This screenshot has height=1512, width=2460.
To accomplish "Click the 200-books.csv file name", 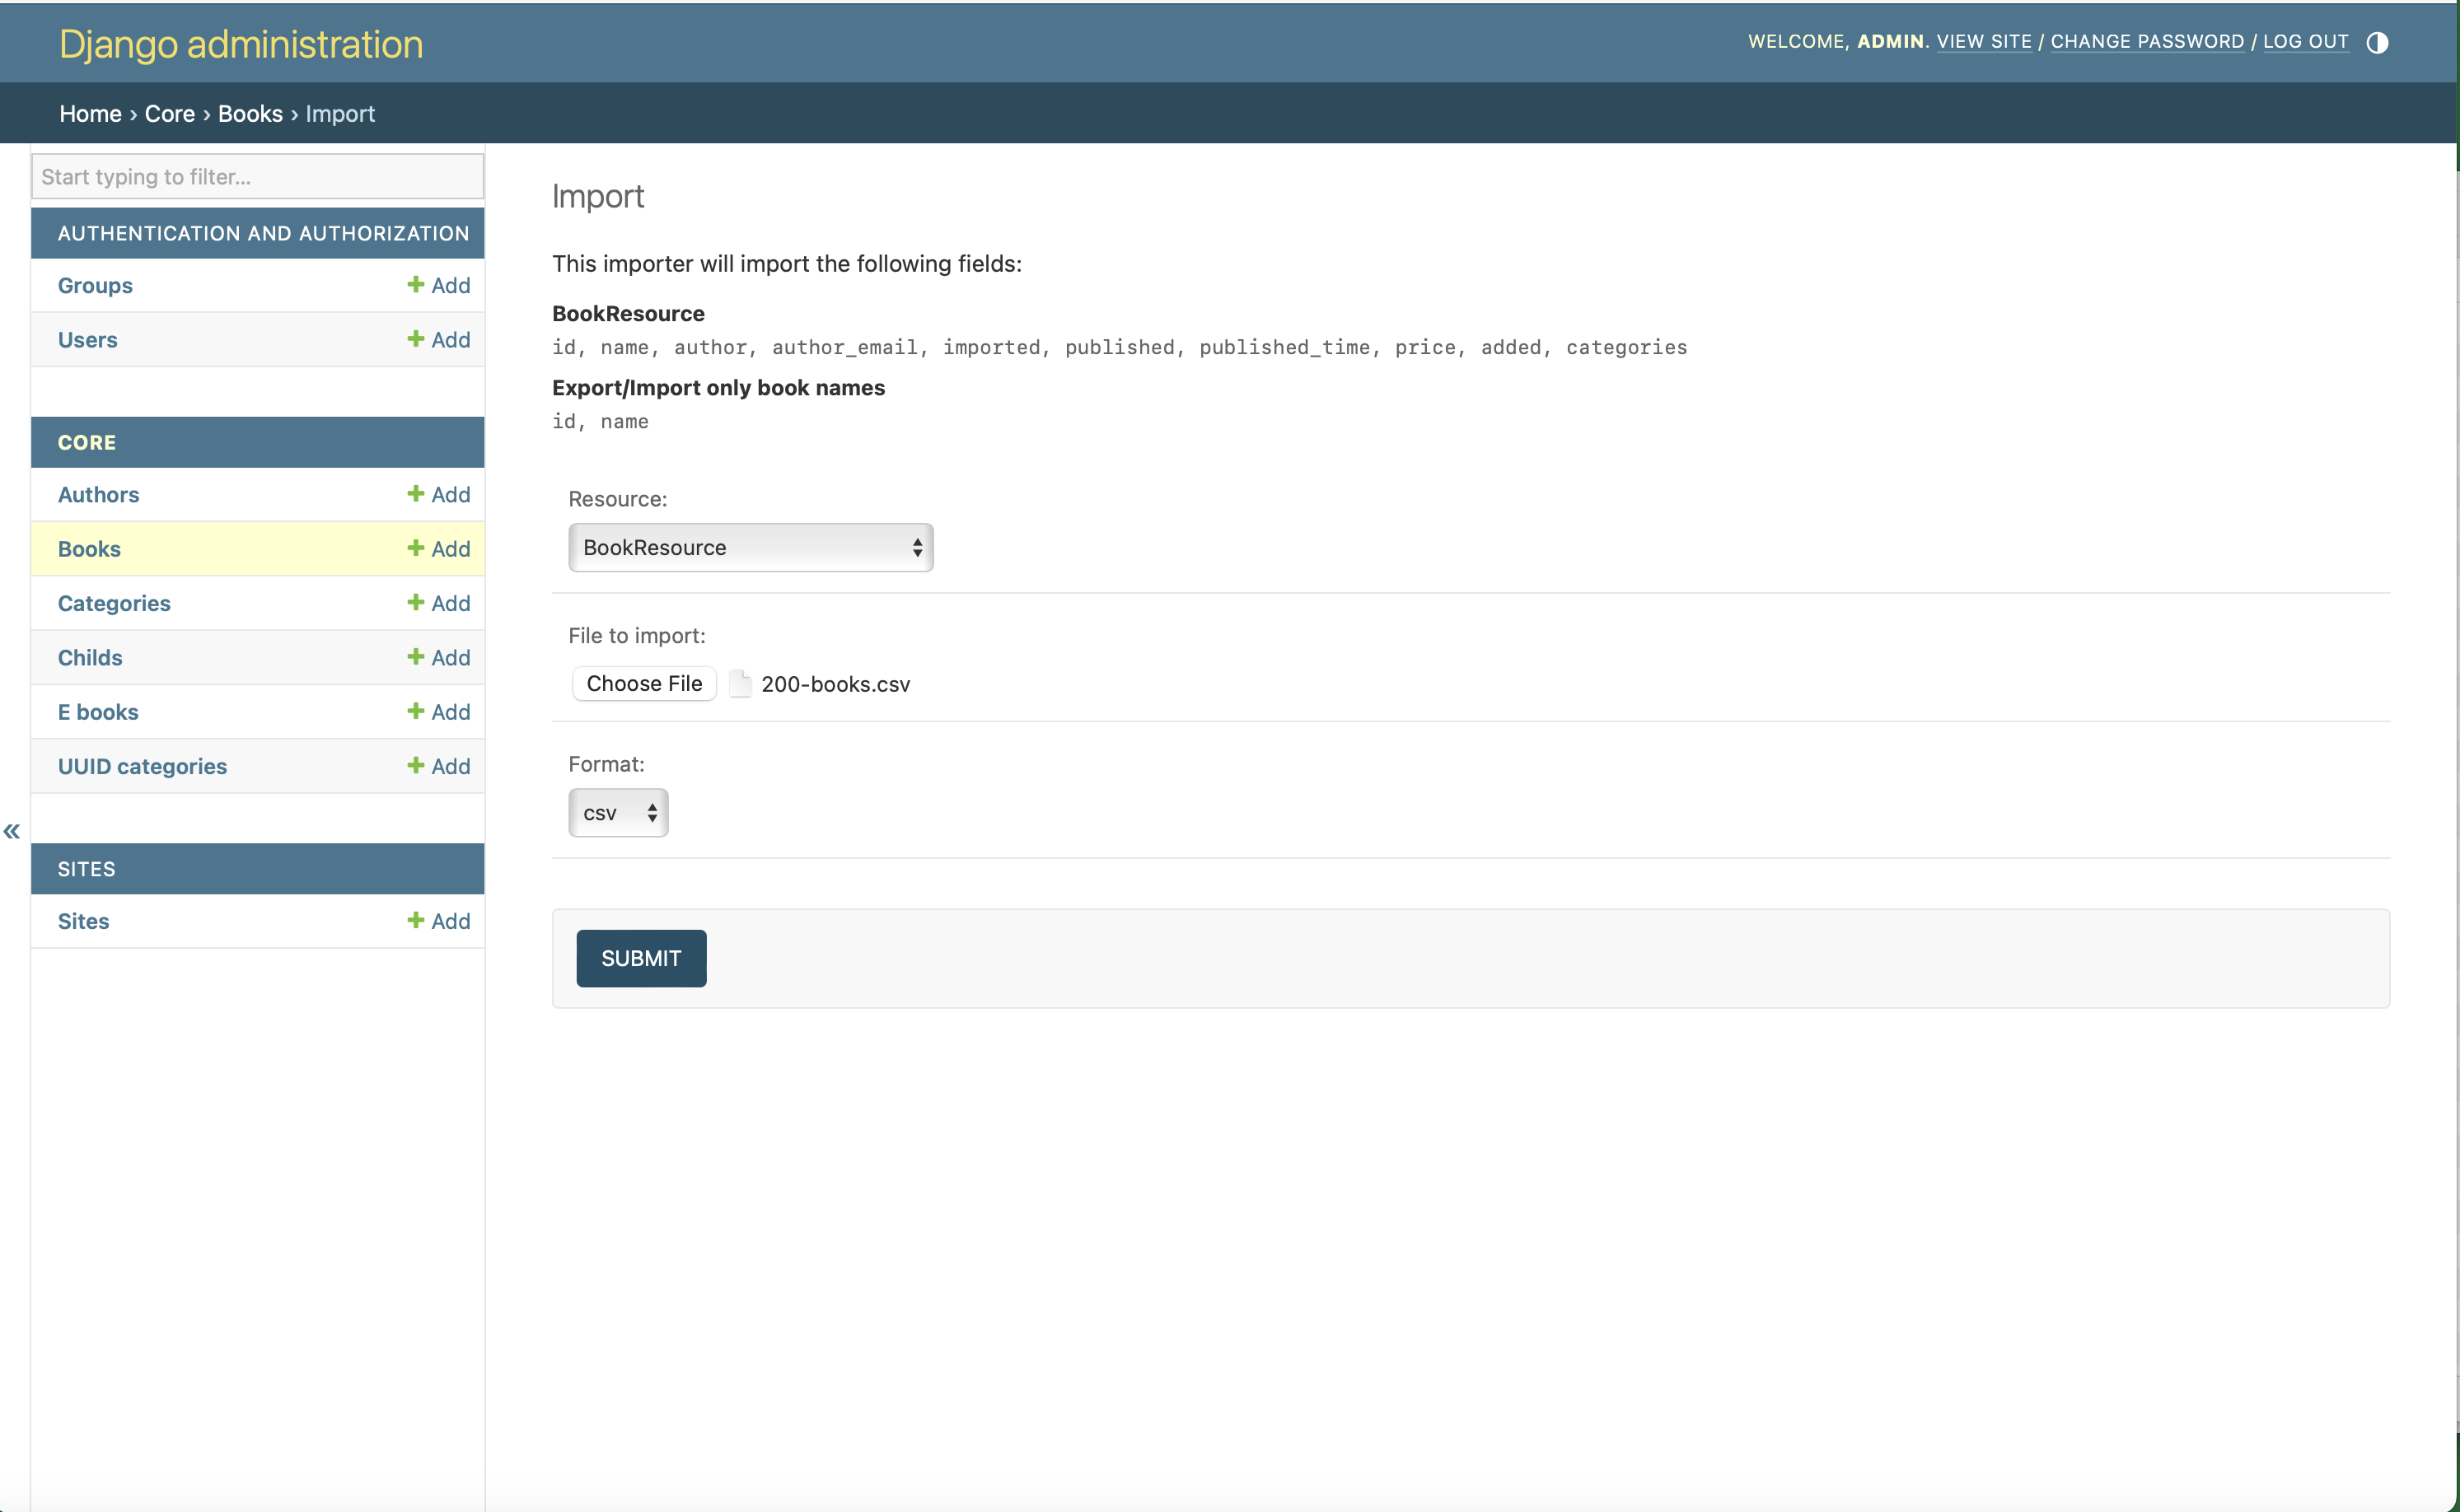I will point(835,684).
